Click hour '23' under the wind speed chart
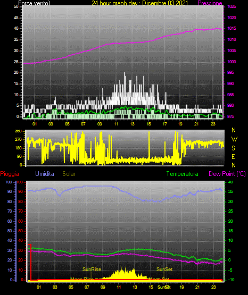This screenshot has height=295, width=248. [213, 124]
